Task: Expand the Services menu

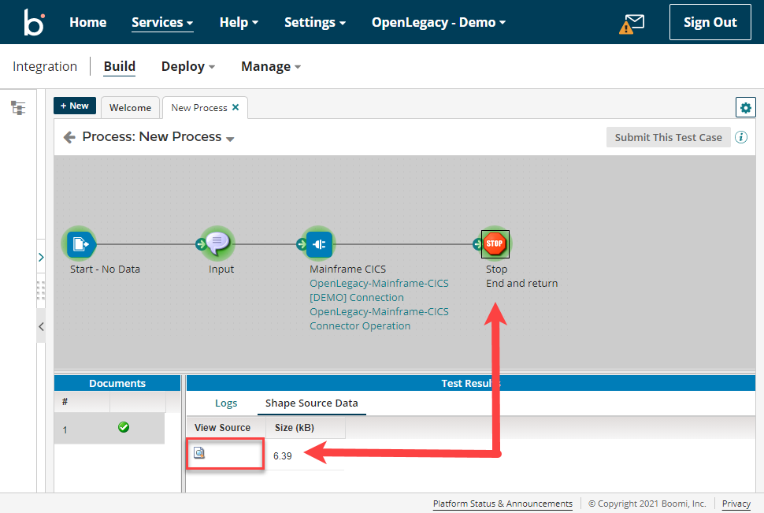Action: pyautogui.click(x=161, y=22)
